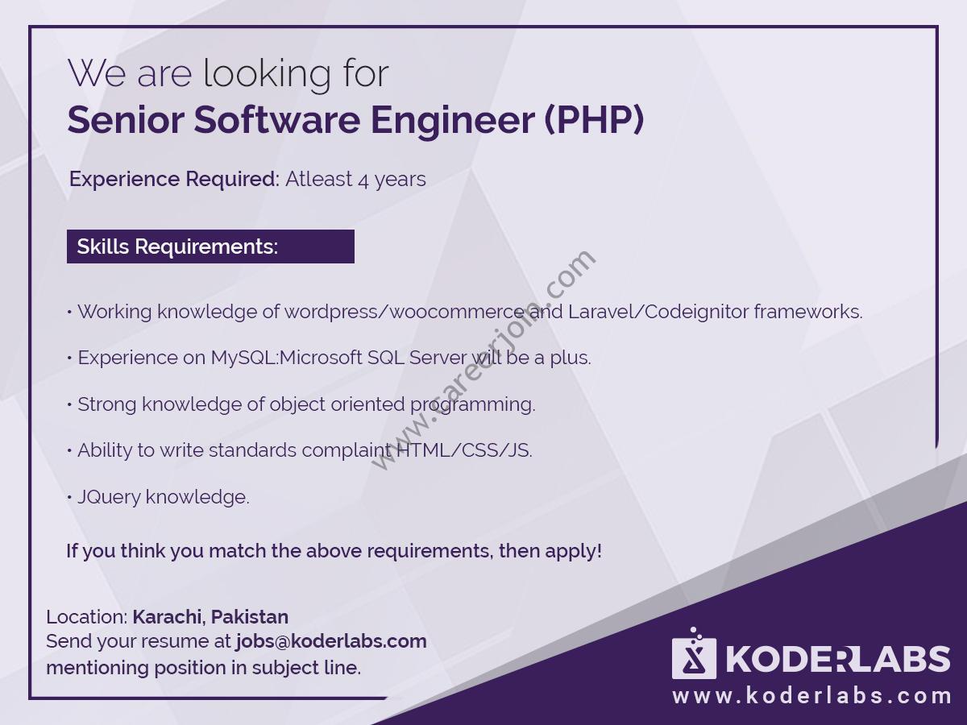
Task: Click the Skills Requirements purple banner
Action: coord(210,246)
